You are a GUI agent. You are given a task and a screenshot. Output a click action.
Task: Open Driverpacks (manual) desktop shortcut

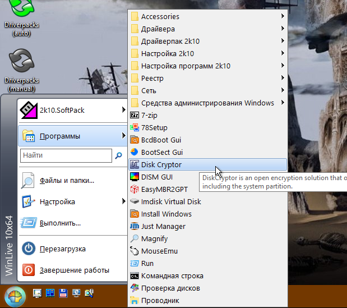click(x=21, y=71)
